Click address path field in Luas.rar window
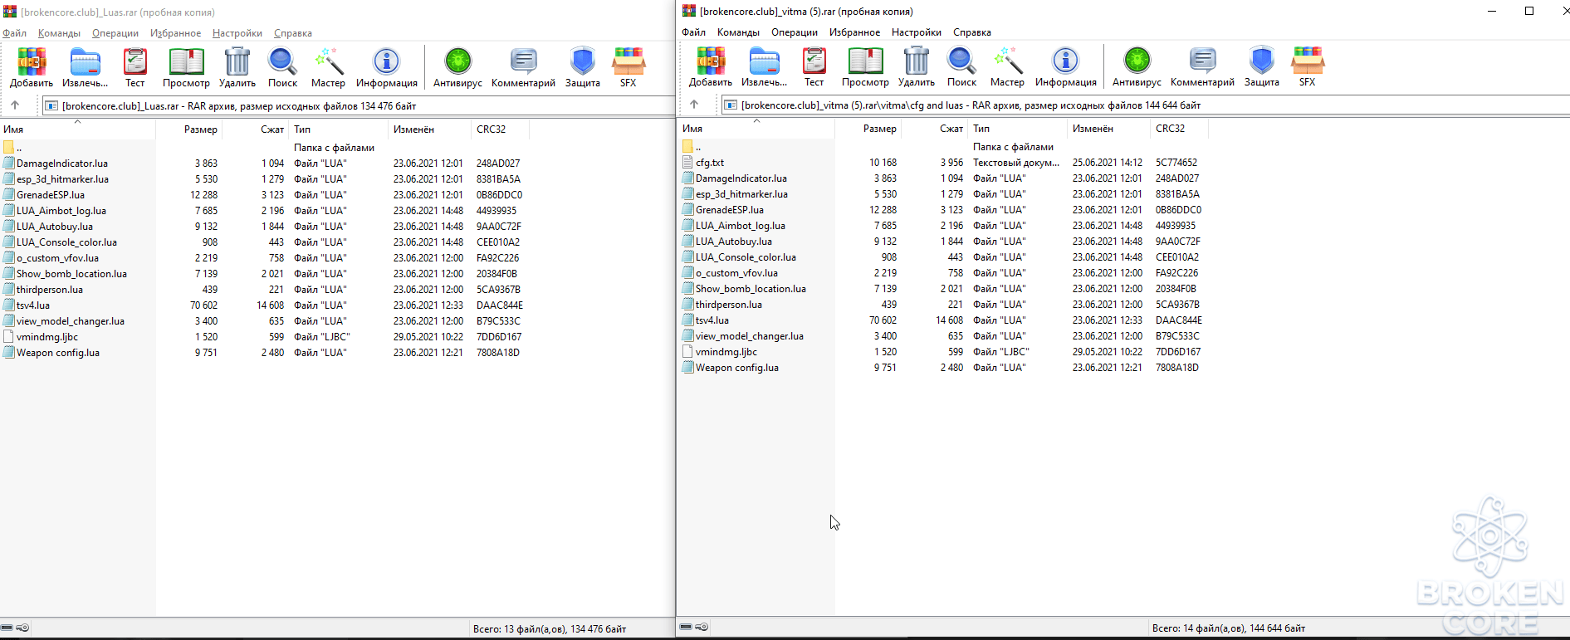The width and height of the screenshot is (1570, 640). 359,106
